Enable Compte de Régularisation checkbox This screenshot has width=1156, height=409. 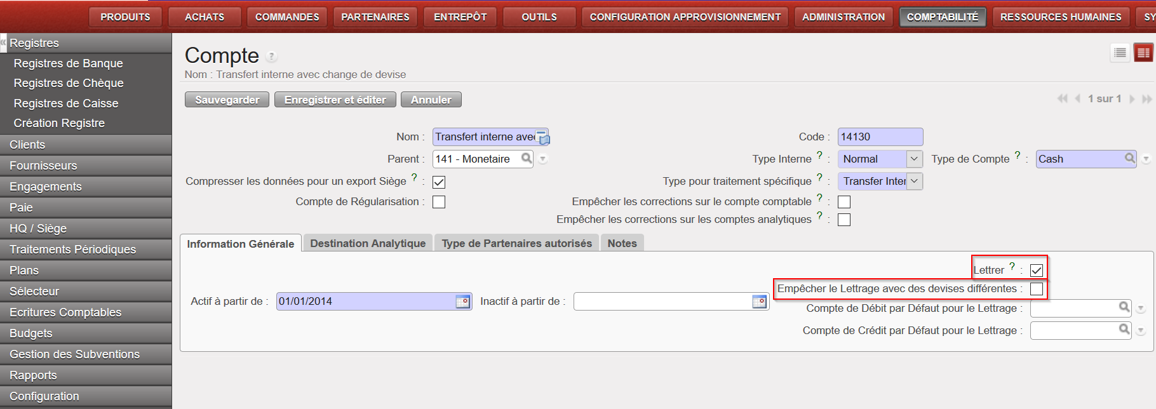coord(439,202)
